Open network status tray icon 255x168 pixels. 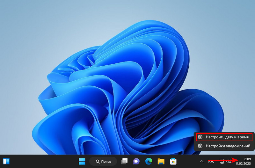click(x=222, y=161)
